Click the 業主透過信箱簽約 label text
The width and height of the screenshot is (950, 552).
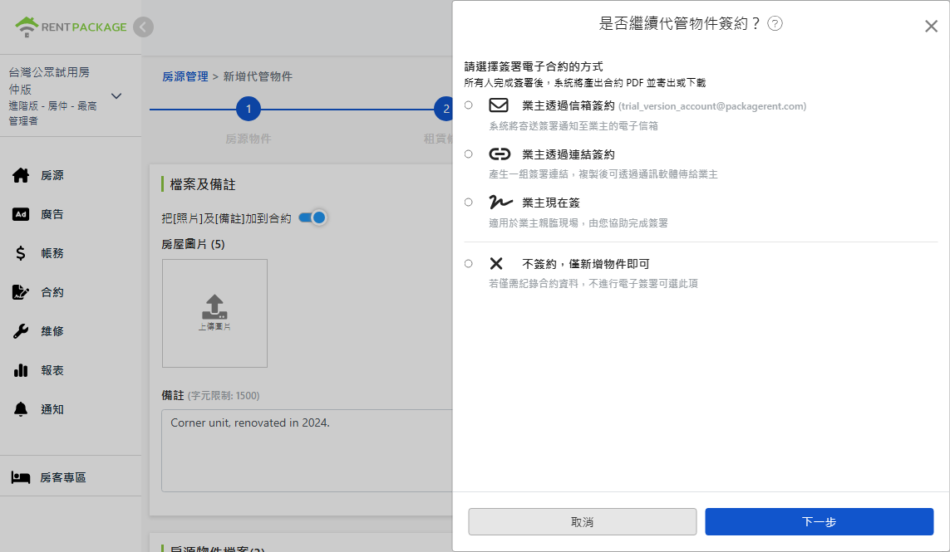tap(569, 106)
